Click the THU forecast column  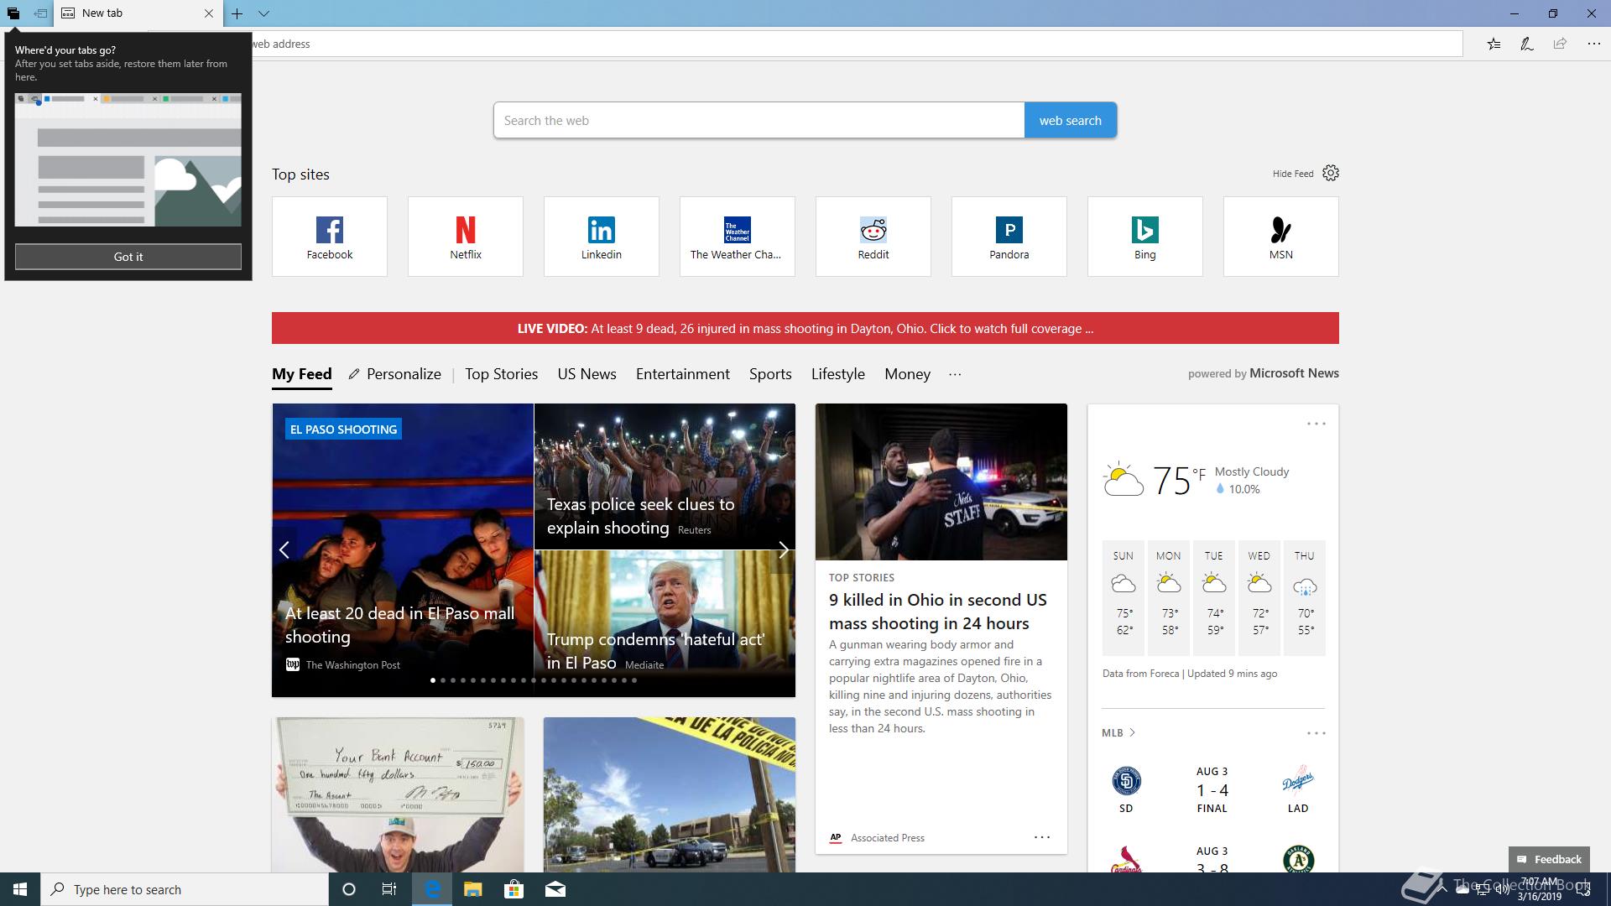[x=1305, y=597]
